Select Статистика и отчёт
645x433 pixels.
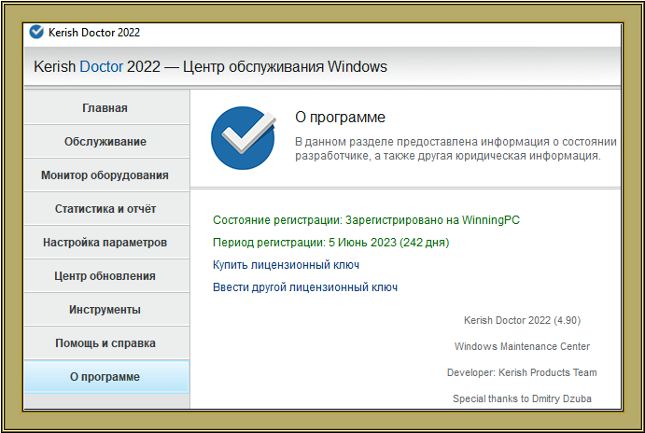click(106, 209)
